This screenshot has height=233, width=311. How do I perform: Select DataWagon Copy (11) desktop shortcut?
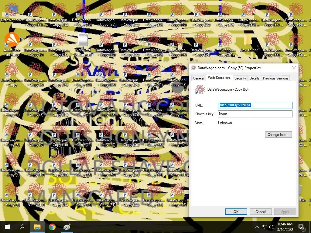pyautogui.click(x=36, y=194)
